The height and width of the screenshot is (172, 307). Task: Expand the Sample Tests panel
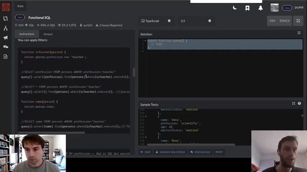click(x=294, y=103)
